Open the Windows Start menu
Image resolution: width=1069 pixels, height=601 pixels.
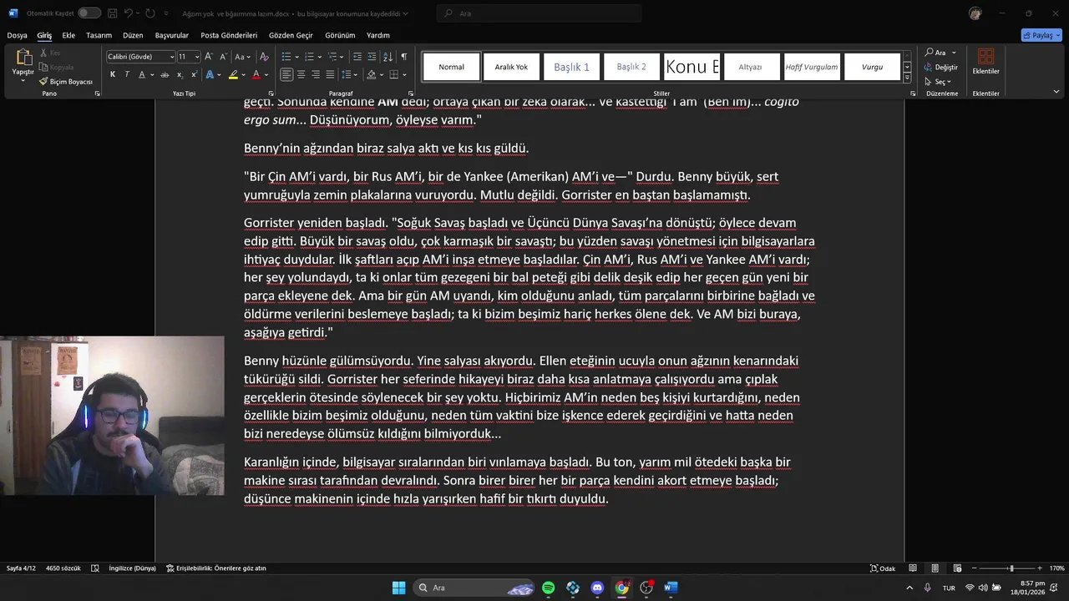tap(398, 588)
